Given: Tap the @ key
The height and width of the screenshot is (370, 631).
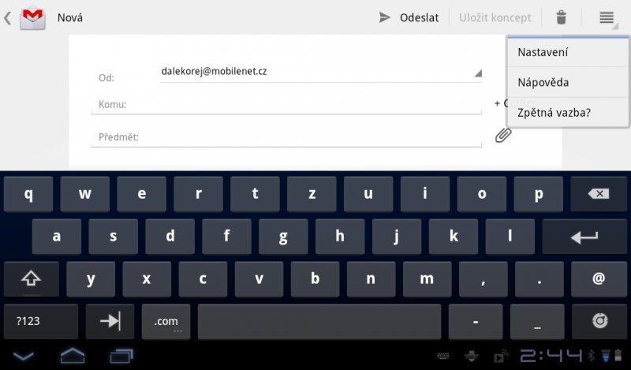Looking at the screenshot, I should tap(599, 278).
